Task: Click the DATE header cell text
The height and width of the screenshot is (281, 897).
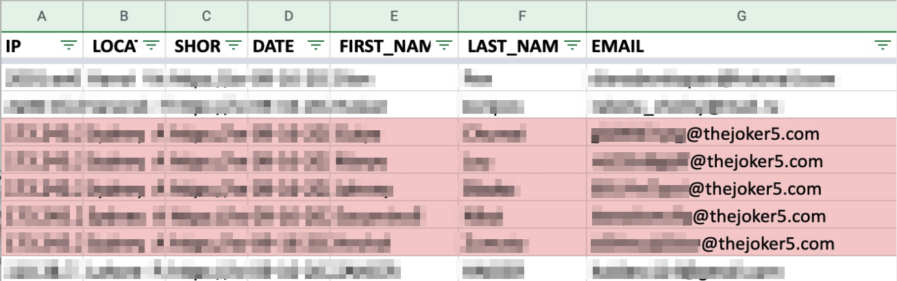Action: 273,47
